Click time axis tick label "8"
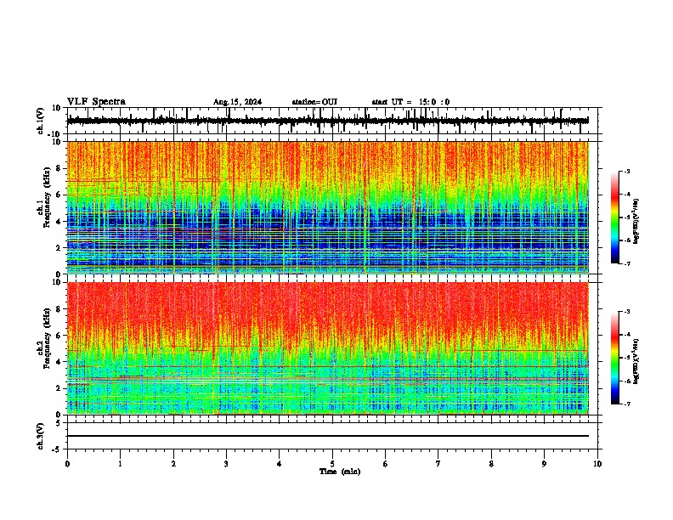 point(491,464)
